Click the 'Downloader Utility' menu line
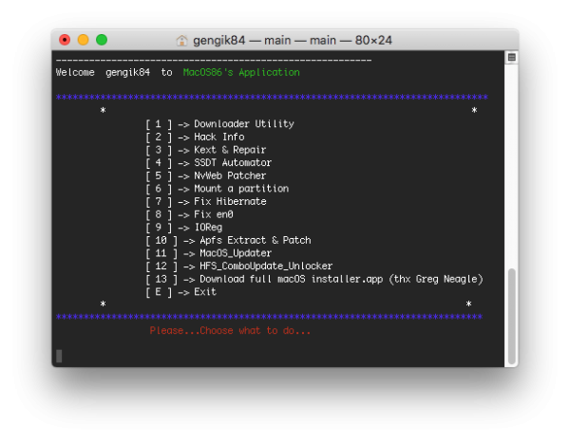Viewport: 570px width, 441px height. (x=219, y=124)
